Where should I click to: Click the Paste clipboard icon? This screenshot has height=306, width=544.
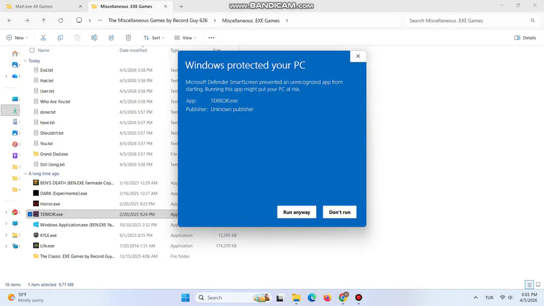(77, 38)
